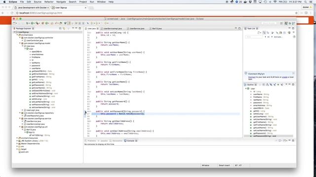Click the Open Perspective icon
Screen dimensions: 316x177
pos(281,23)
